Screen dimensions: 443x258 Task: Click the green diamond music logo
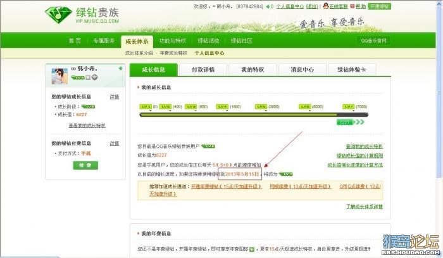58,14
